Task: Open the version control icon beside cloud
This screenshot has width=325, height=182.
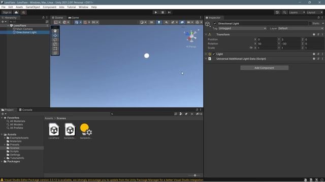Action: [24, 12]
